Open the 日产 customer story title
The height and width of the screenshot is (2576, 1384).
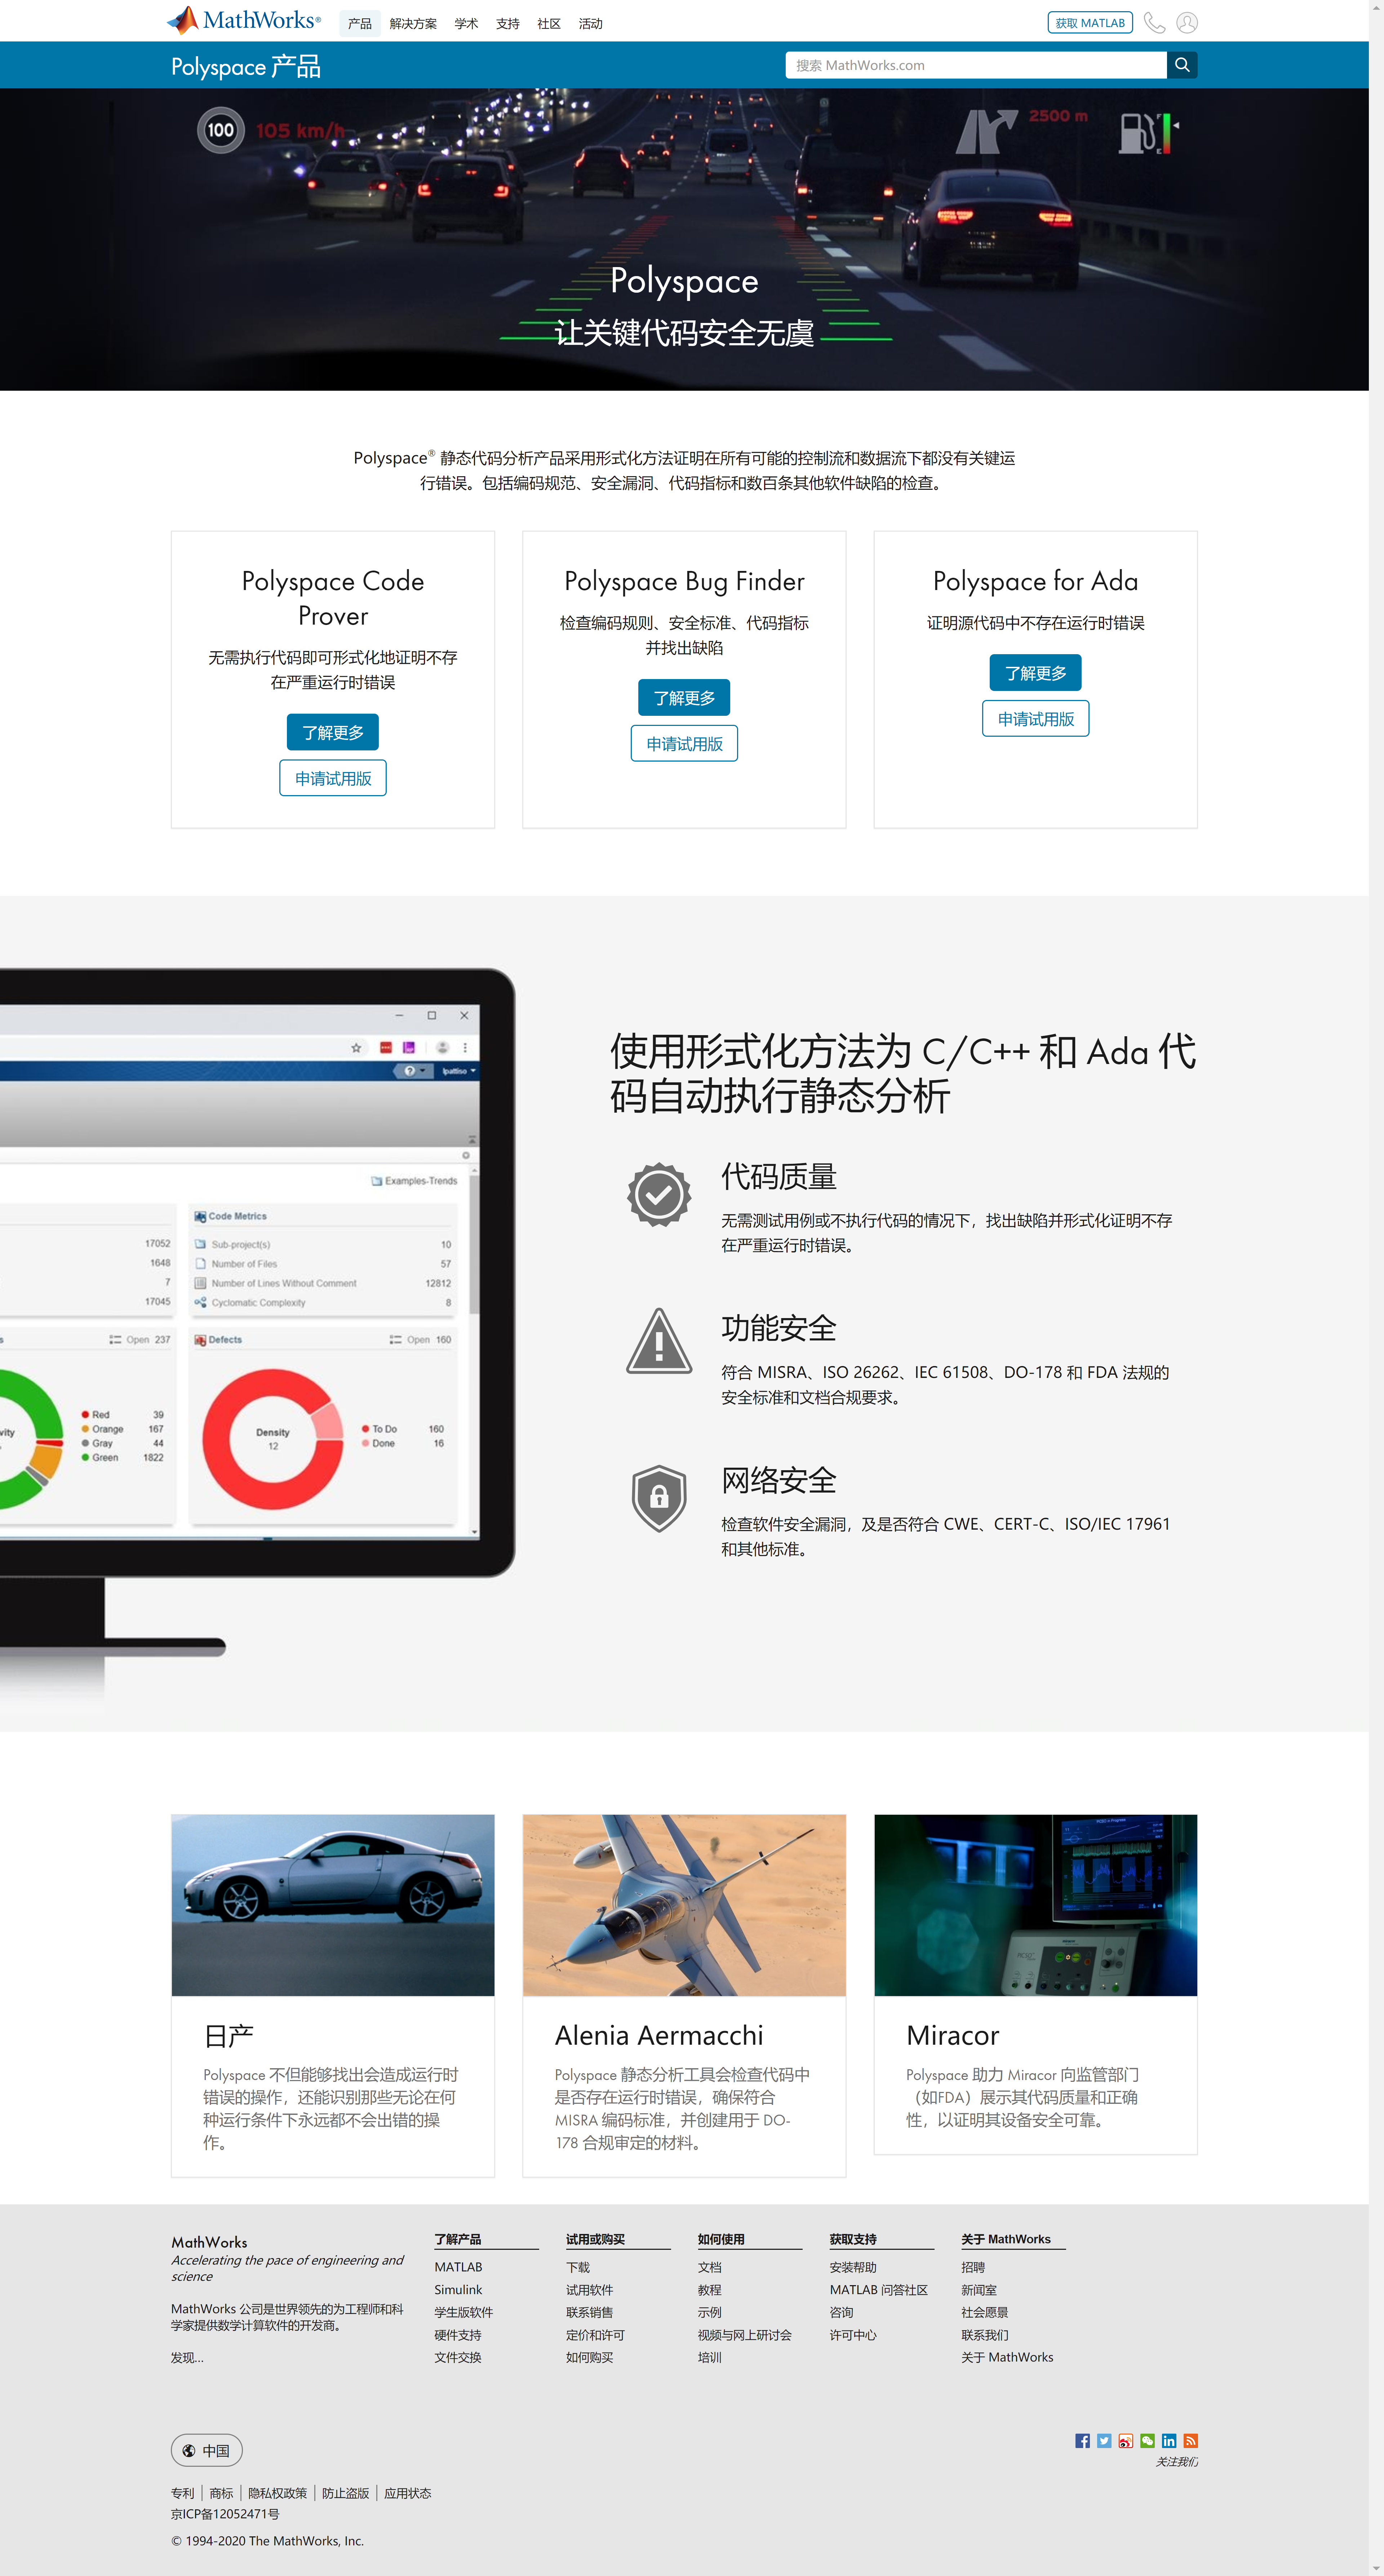(x=228, y=2036)
